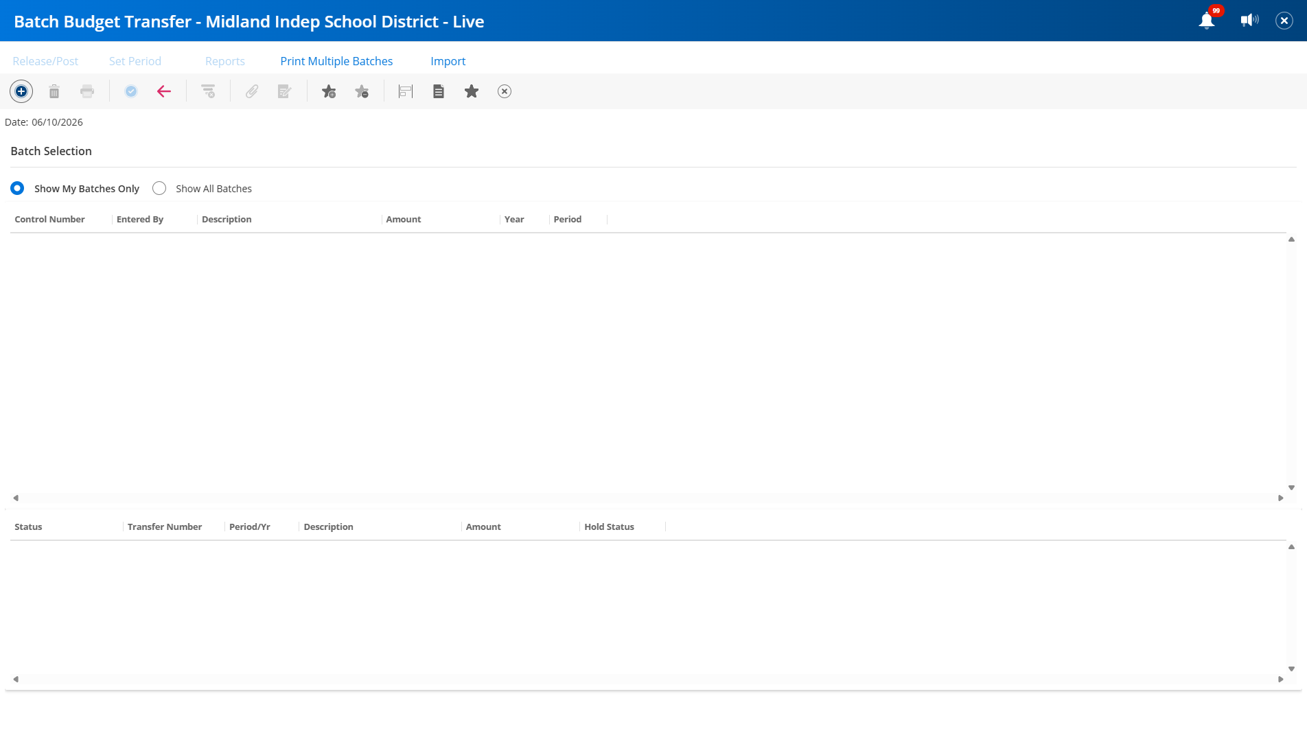Click the Add new batch plus icon

tap(21, 91)
